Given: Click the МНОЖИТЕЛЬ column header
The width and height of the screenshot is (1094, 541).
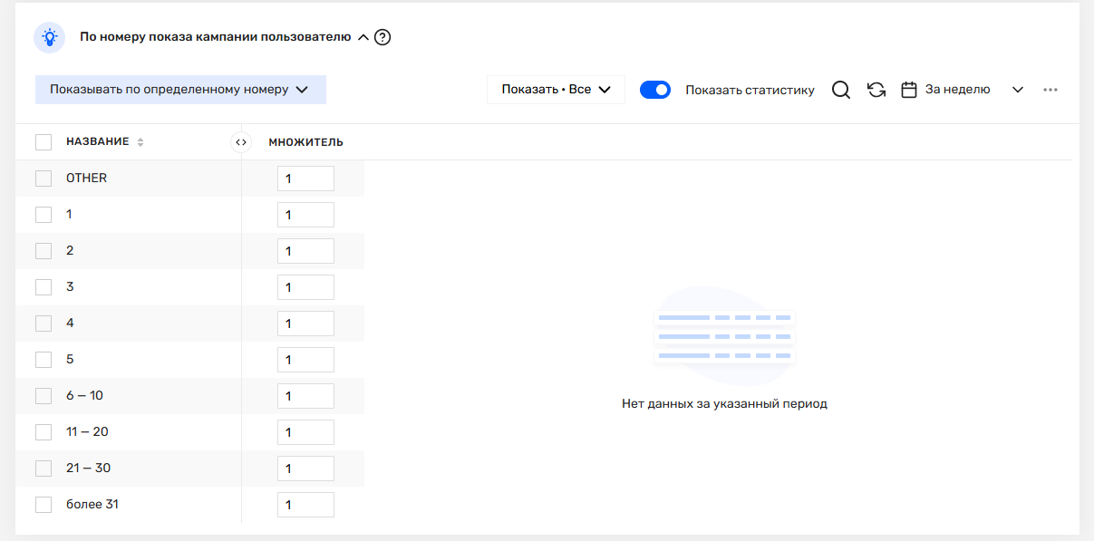Looking at the screenshot, I should click(x=305, y=142).
